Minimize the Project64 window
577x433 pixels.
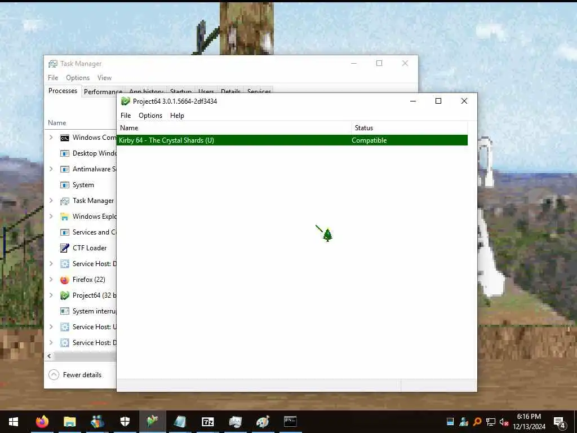pos(413,101)
